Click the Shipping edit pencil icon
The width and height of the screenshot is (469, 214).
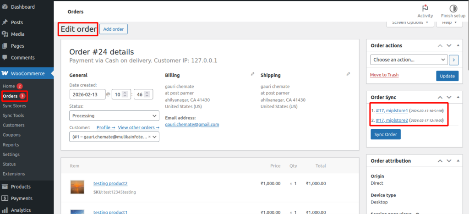(348, 74)
